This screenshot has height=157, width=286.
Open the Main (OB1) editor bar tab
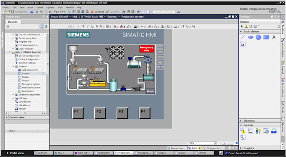(x=84, y=153)
